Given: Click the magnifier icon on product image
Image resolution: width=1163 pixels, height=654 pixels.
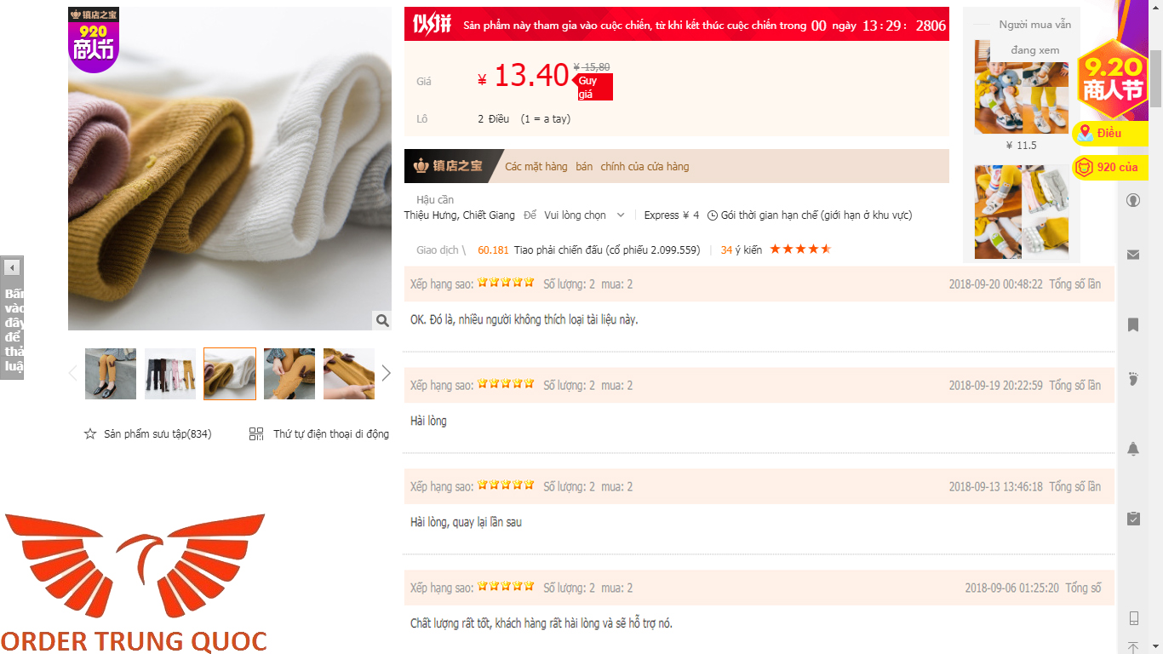Looking at the screenshot, I should coord(381,320).
